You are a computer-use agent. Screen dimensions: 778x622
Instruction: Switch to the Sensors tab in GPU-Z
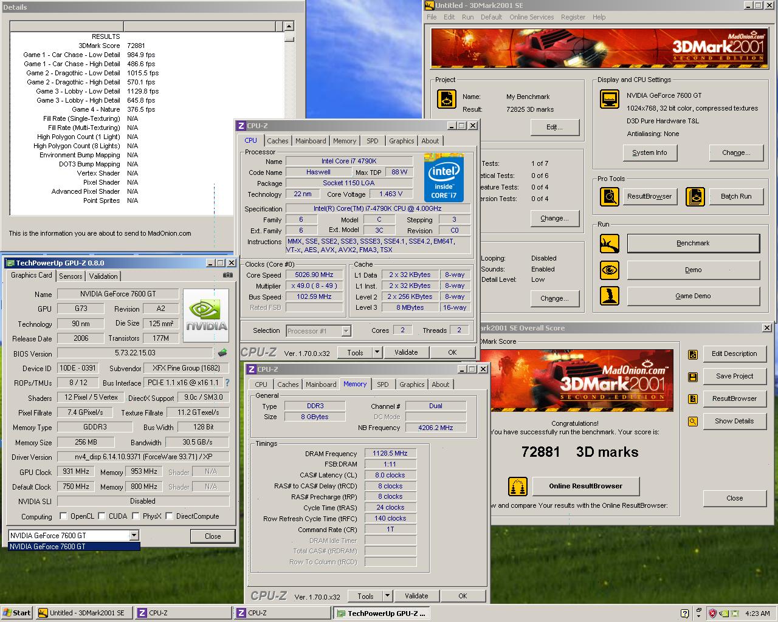71,276
